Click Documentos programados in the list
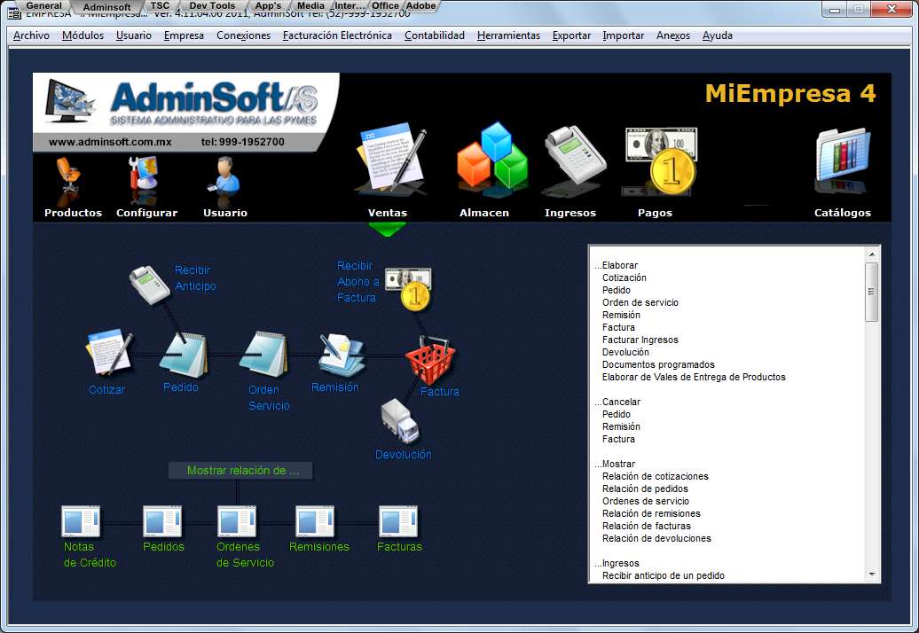The height and width of the screenshot is (633, 919). point(658,364)
